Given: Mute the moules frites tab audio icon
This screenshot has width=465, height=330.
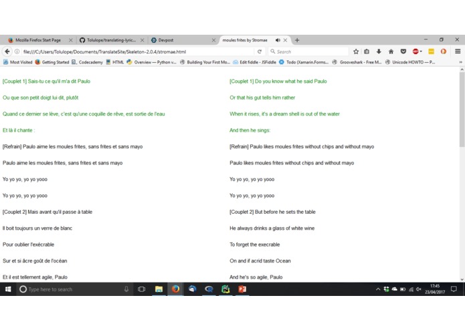Looking at the screenshot, I should 278,40.
